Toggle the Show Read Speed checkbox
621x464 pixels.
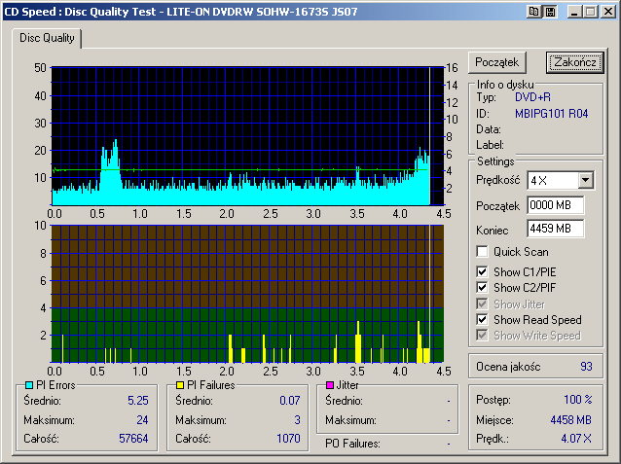pyautogui.click(x=482, y=319)
